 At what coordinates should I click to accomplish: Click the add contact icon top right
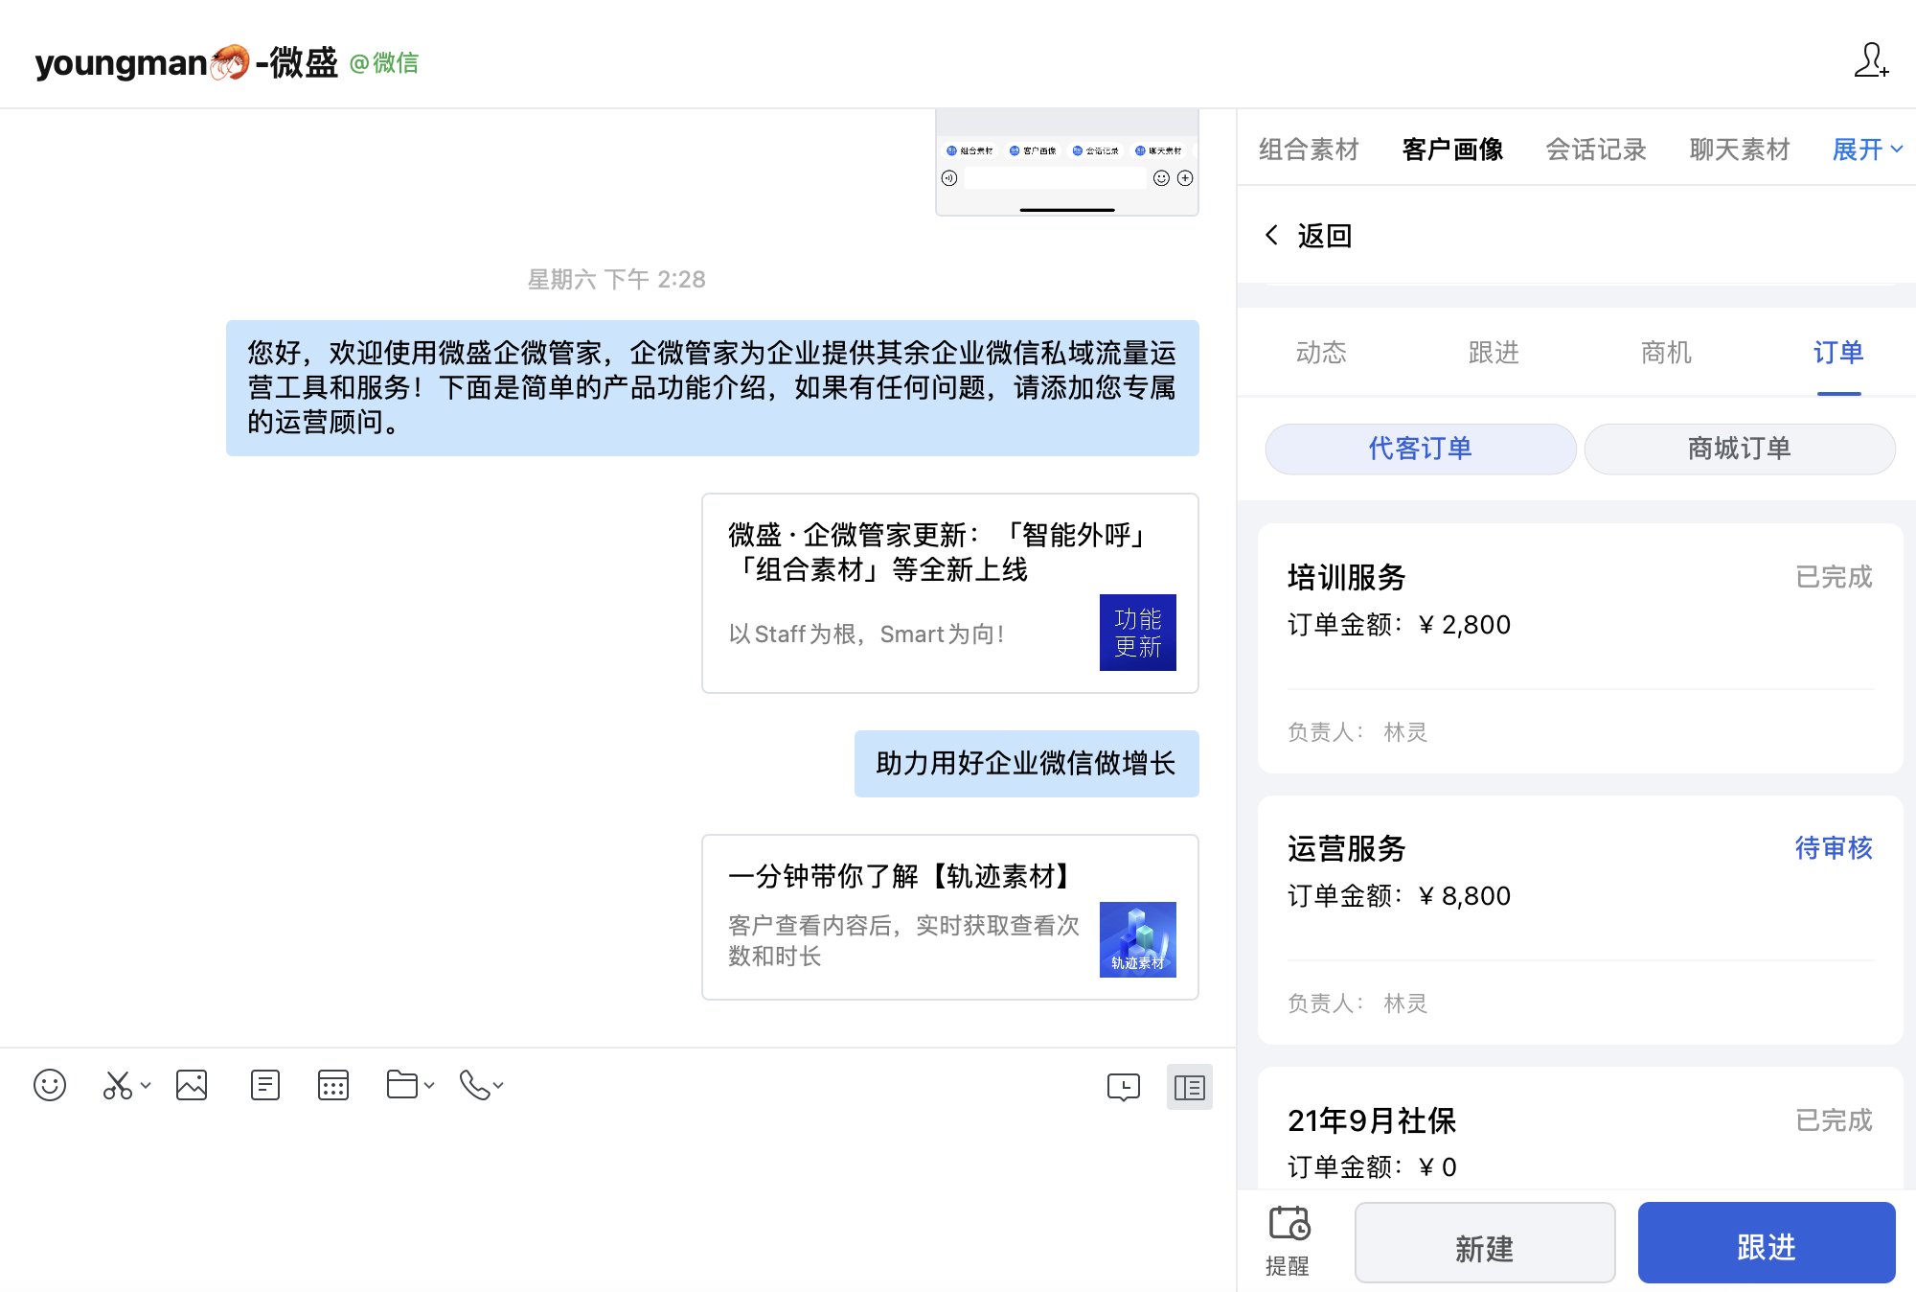1871,60
